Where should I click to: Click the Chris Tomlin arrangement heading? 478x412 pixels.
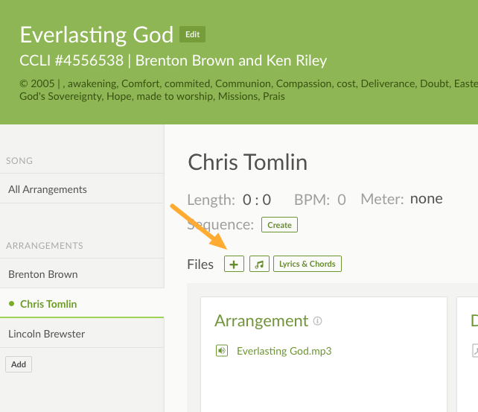[247, 162]
